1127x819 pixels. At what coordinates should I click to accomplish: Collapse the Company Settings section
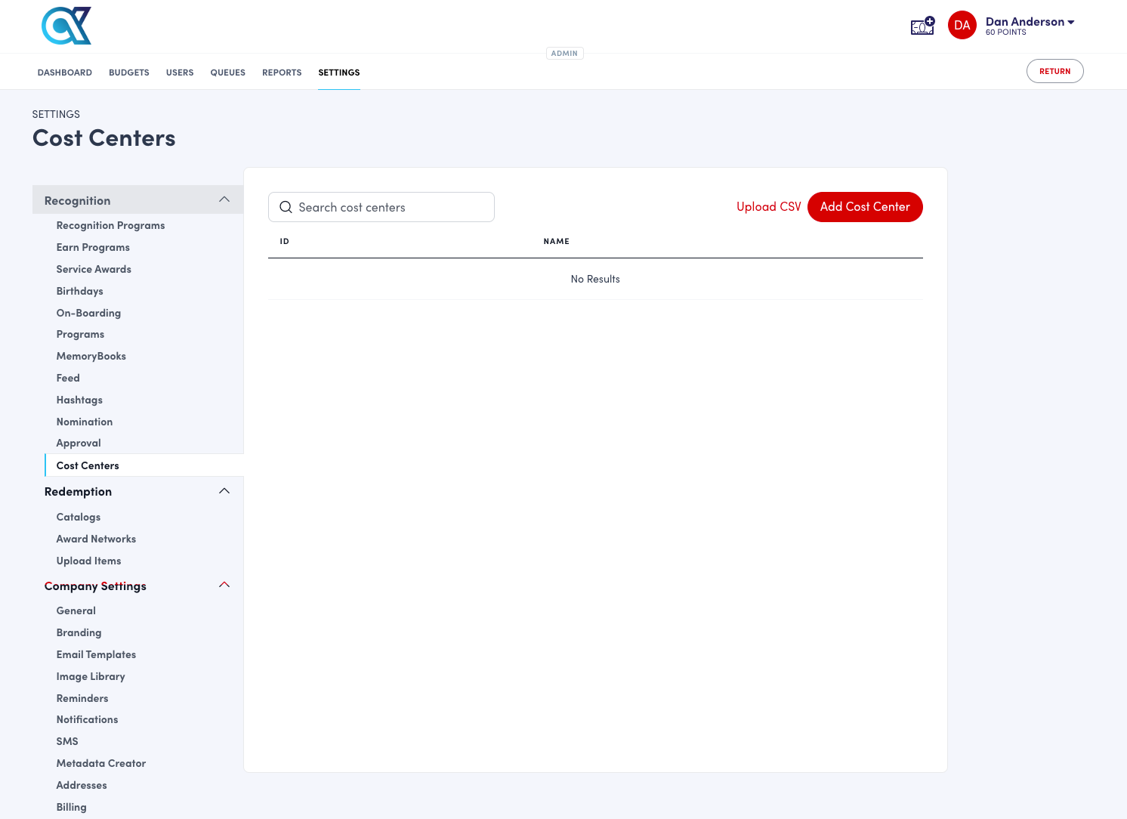click(224, 585)
